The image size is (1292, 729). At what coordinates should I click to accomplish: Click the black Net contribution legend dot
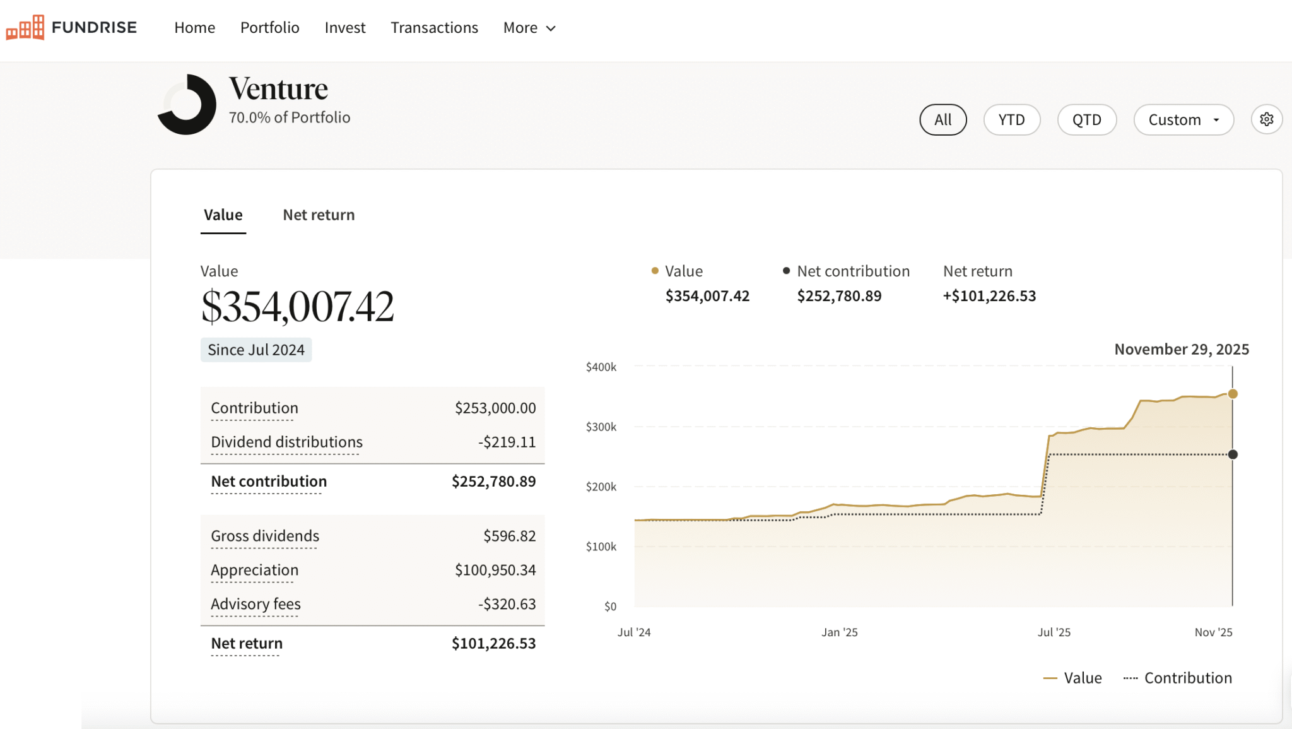(786, 271)
